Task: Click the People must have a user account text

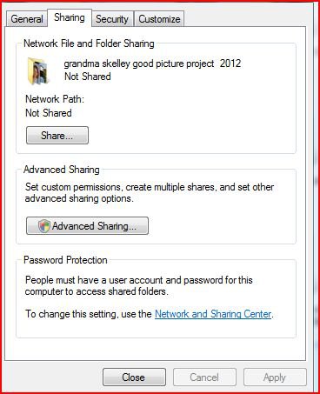Action: point(139,285)
